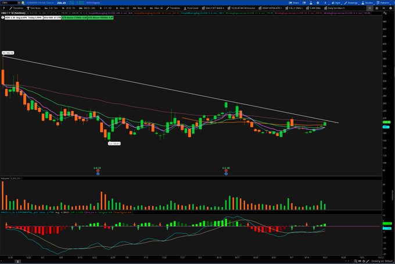Screen dimensions: 395x264
Task: Click the detach chart window icon near Share
Action: pos(304,3)
